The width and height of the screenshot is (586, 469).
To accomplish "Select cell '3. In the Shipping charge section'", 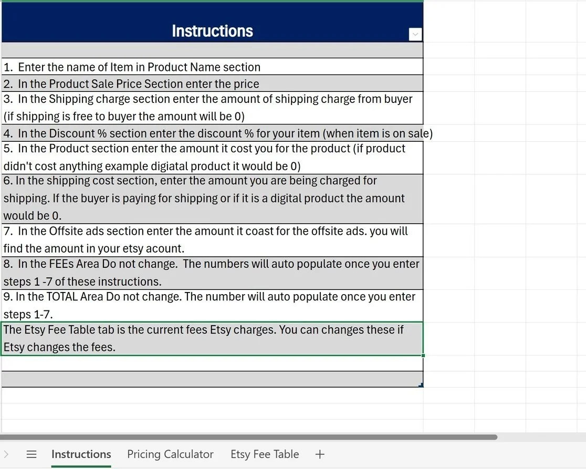I will coord(212,108).
